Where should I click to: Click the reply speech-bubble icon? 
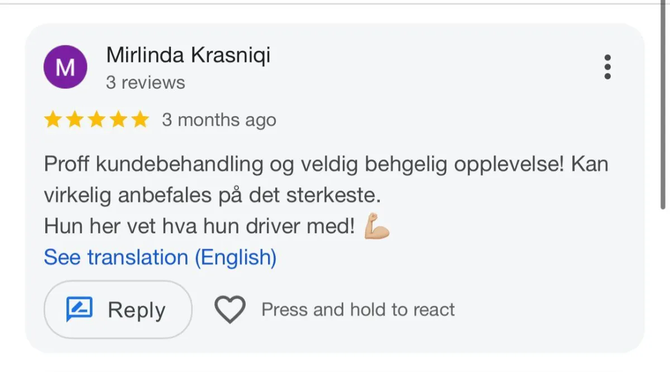pyautogui.click(x=79, y=309)
